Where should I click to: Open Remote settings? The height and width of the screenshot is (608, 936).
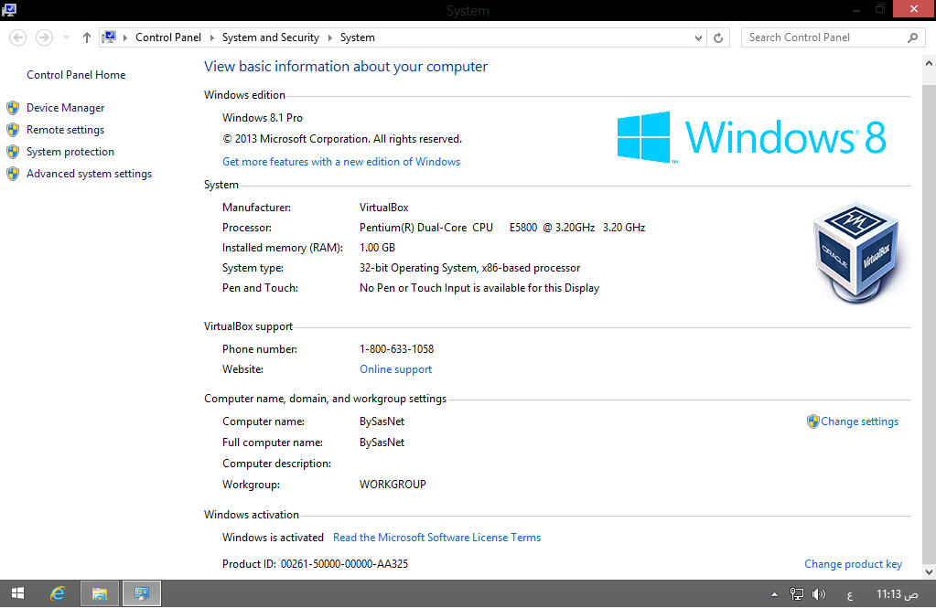65,130
